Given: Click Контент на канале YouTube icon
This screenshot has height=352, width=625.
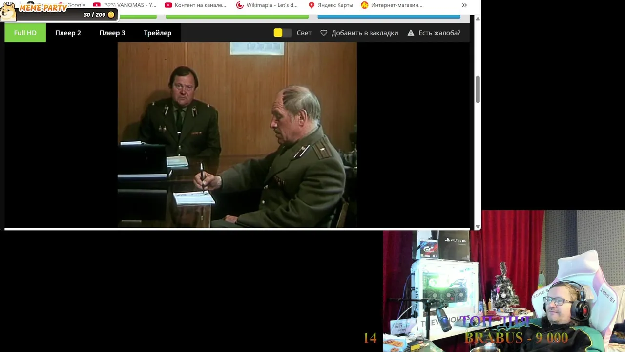Looking at the screenshot, I should pos(168,5).
